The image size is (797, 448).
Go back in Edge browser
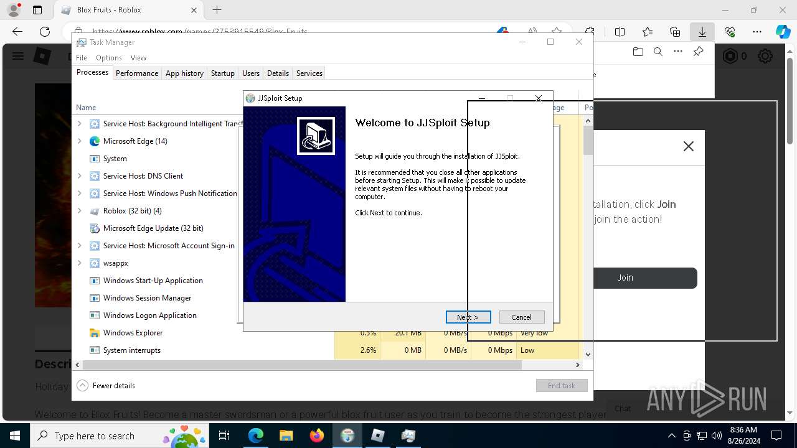[17, 32]
